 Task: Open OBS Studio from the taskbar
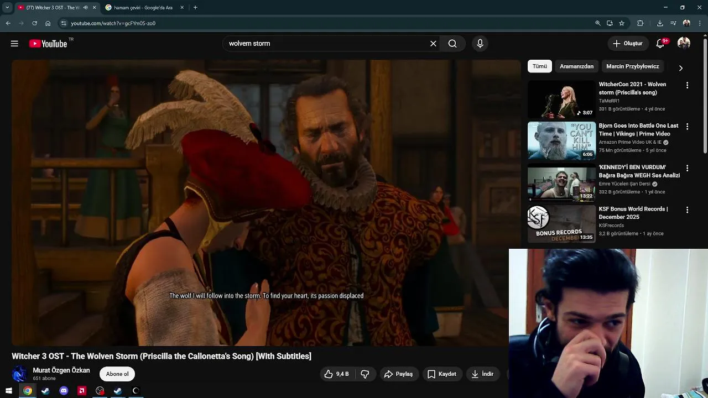point(100,391)
